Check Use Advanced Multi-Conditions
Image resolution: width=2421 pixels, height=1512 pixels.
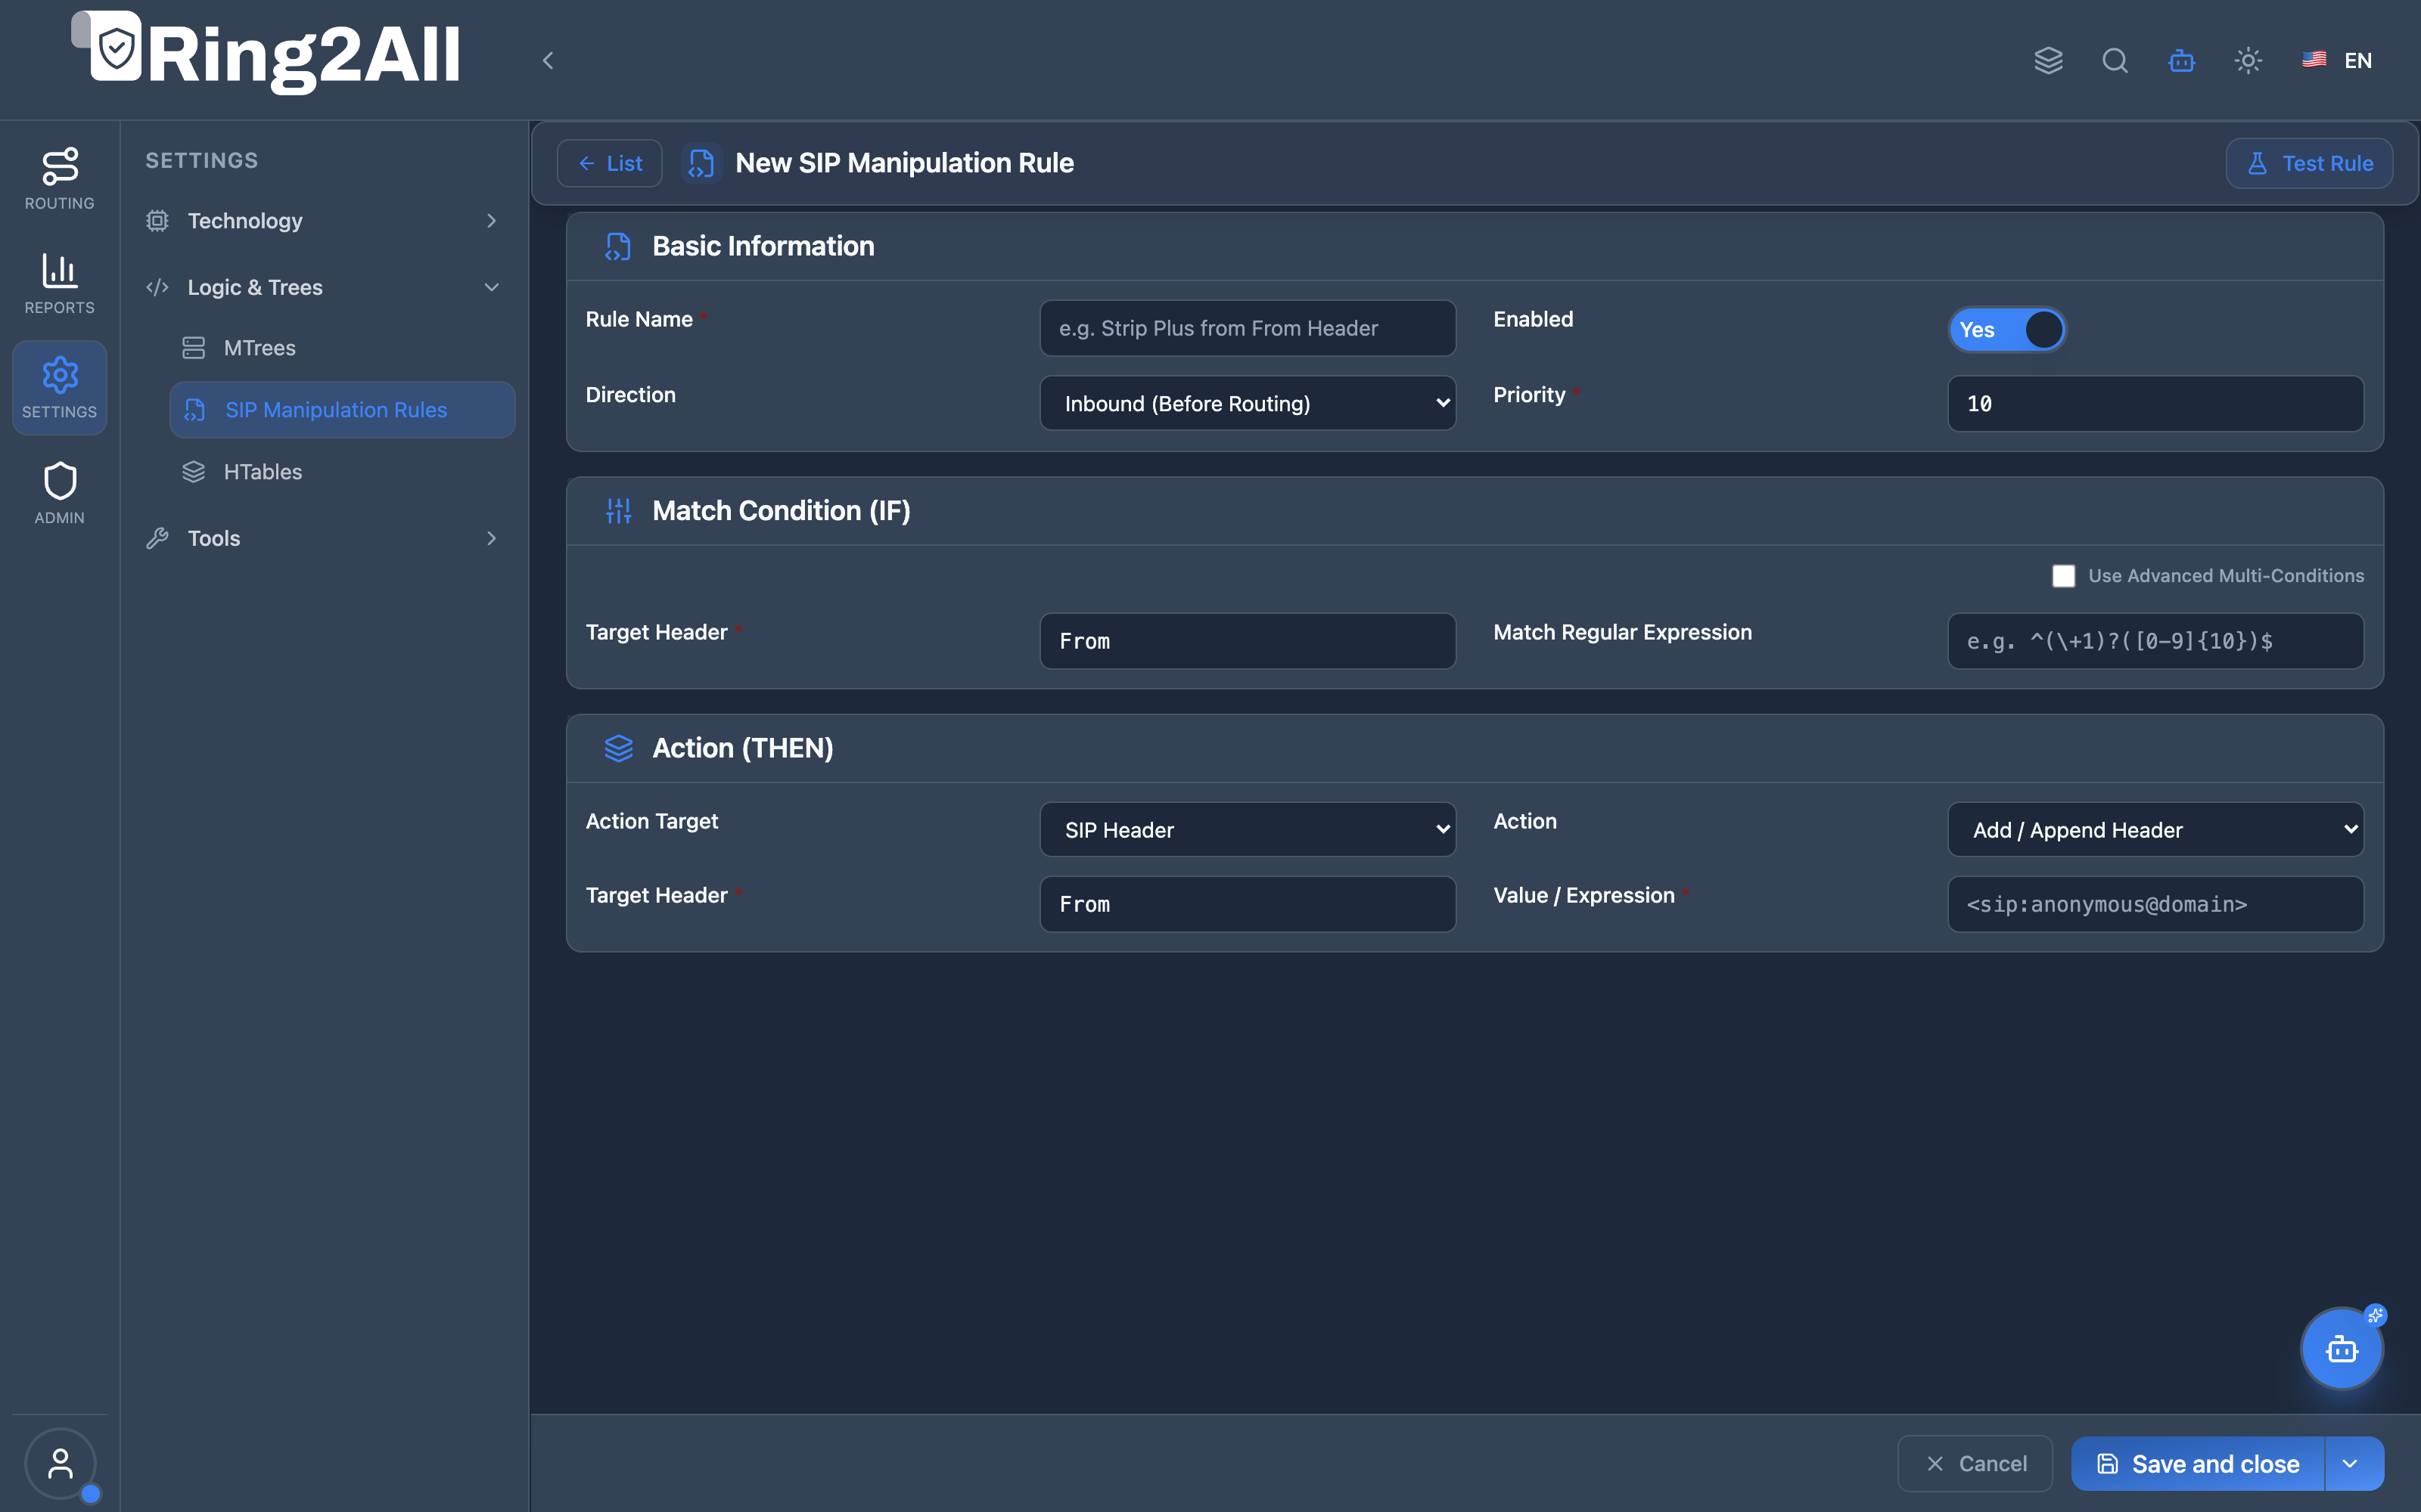[2063, 576]
